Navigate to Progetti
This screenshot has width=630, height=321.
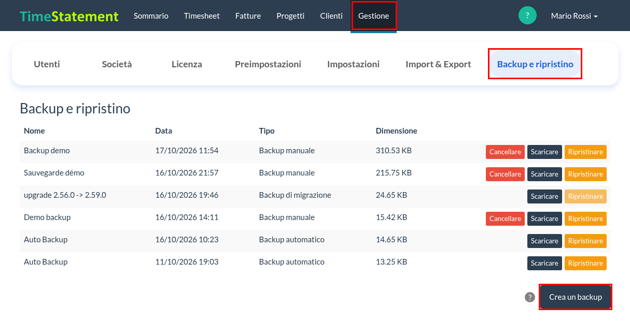(290, 16)
